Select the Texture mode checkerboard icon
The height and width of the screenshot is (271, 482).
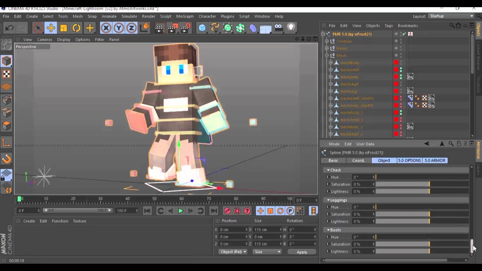point(6,74)
